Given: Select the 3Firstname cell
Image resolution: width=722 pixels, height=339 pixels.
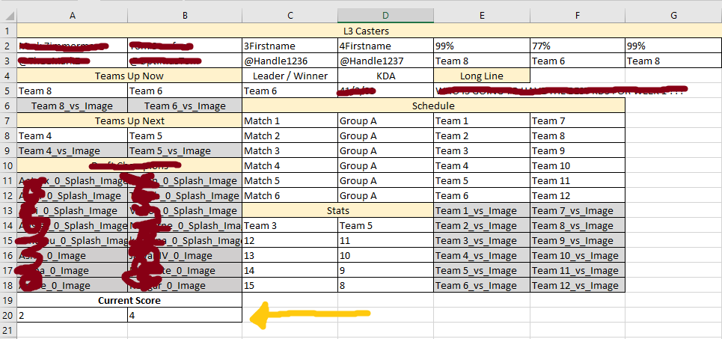Looking at the screenshot, I should pyautogui.click(x=290, y=46).
